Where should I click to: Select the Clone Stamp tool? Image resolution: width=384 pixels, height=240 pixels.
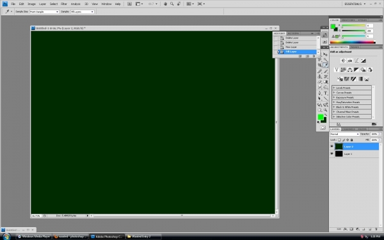320,76
